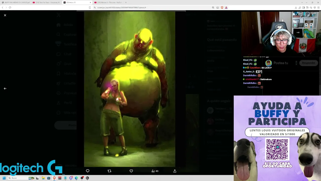This screenshot has width=321, height=181.
Task: Like the post with the heart icon
Action: (131, 171)
